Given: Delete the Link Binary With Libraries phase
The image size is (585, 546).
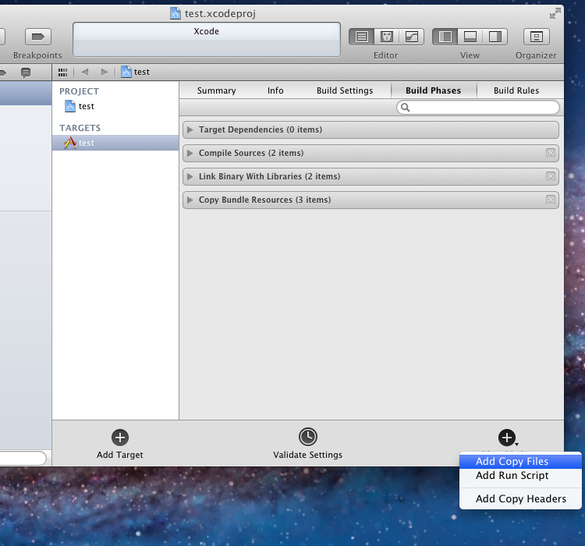Looking at the screenshot, I should click(x=551, y=176).
